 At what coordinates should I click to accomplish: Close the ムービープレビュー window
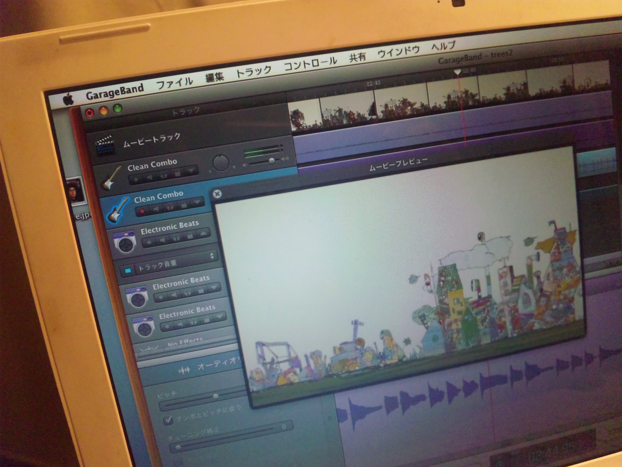click(x=217, y=194)
